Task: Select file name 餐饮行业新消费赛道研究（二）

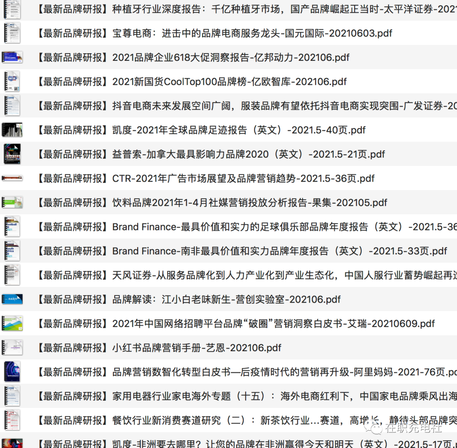Action: pyautogui.click(x=247, y=420)
